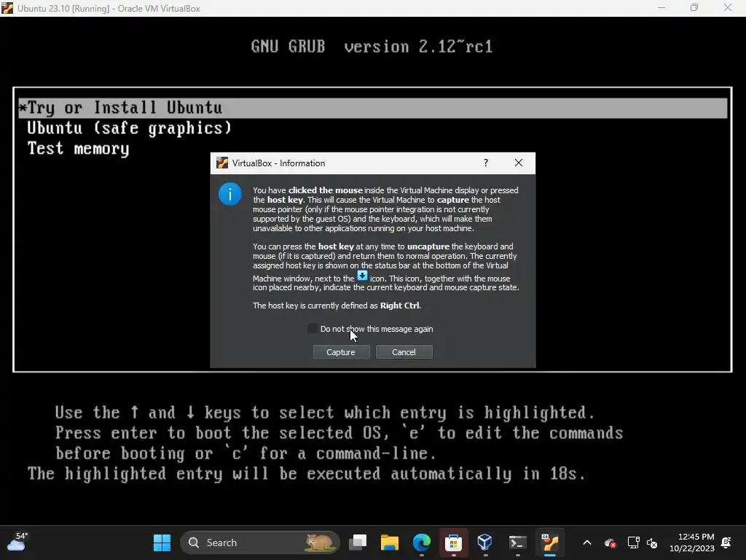Open VirtualBox Manager cube icon in taskbar

click(484, 542)
